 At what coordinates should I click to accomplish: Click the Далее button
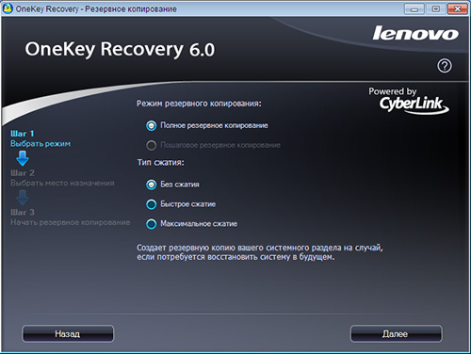(x=396, y=333)
